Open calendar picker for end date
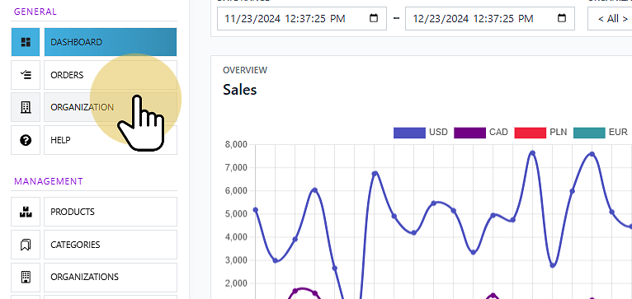The image size is (632, 299). [x=562, y=18]
